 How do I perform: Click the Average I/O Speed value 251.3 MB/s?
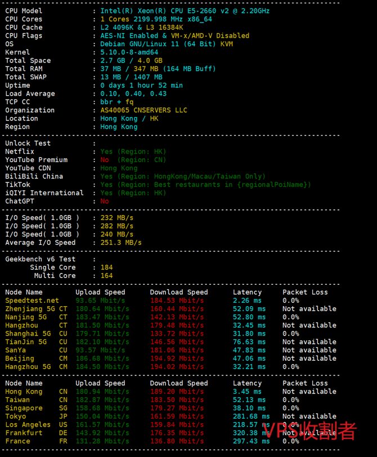[121, 243]
